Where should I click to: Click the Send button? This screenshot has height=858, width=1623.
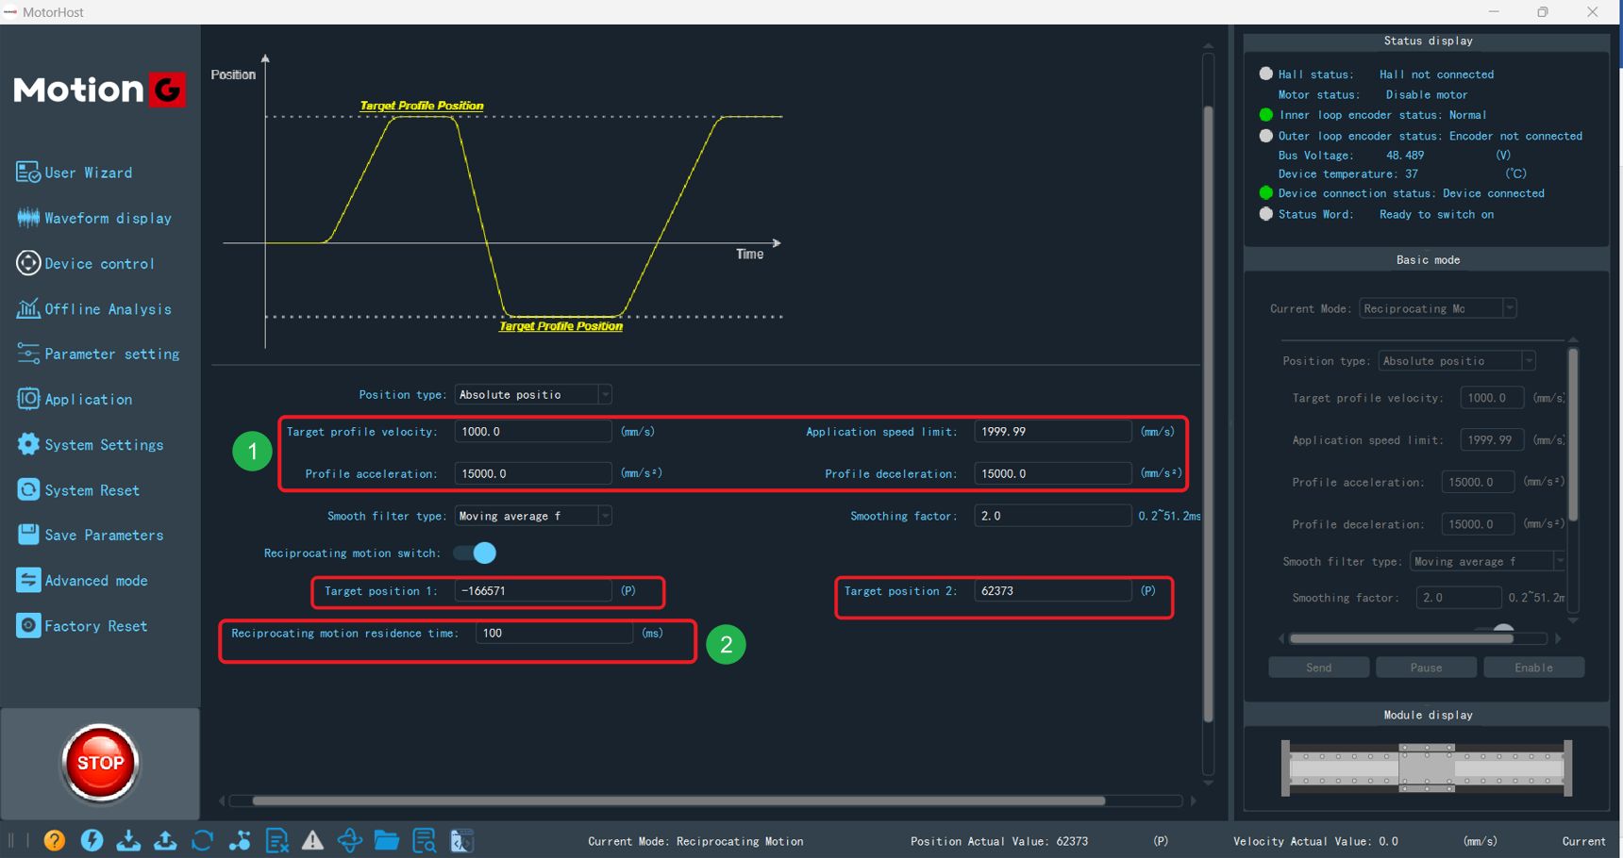tap(1319, 668)
